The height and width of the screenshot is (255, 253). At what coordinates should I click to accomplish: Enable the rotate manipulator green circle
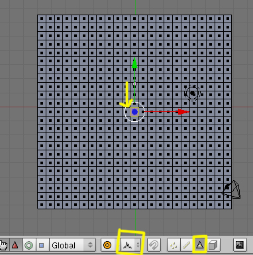(x=28, y=245)
